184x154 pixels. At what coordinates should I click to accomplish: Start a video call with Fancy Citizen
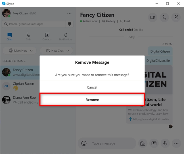click(x=153, y=17)
